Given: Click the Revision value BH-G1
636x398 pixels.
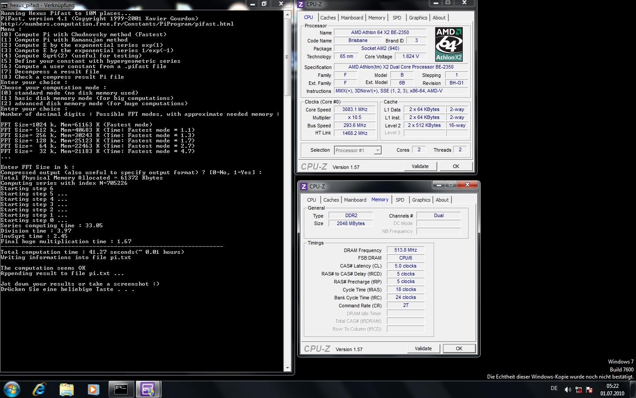Looking at the screenshot, I should coord(457,83).
